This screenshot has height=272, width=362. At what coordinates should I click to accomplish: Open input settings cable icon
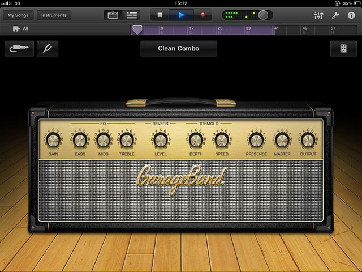pyautogui.click(x=19, y=49)
